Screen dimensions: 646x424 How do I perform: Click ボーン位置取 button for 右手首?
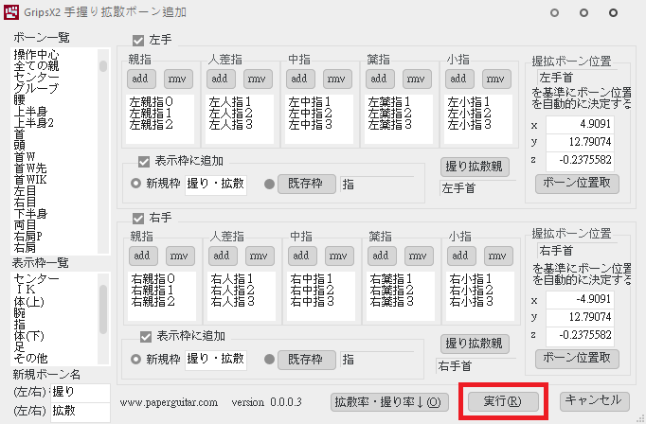(x=577, y=359)
